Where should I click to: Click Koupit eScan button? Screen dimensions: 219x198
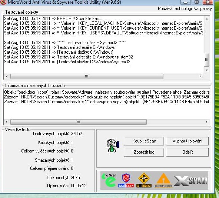coord(144,141)
